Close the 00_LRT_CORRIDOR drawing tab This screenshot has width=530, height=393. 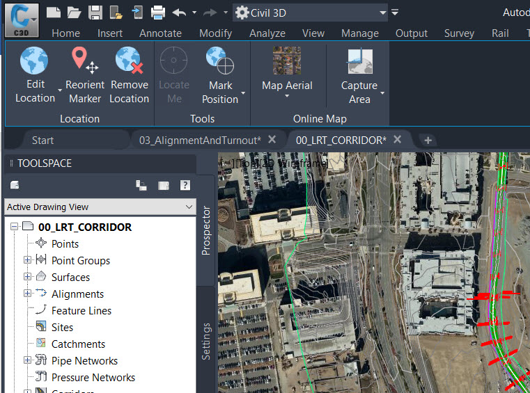pos(397,140)
